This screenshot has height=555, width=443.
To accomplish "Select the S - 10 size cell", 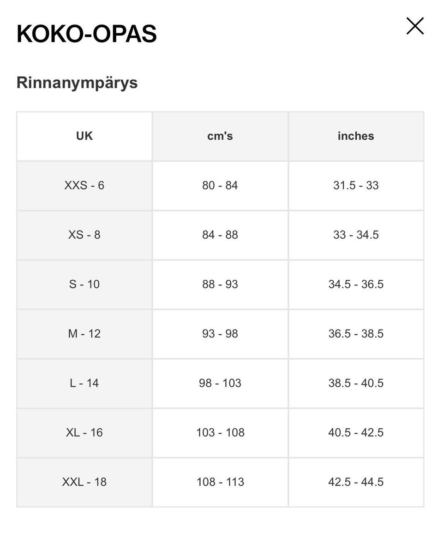I will click(x=84, y=284).
